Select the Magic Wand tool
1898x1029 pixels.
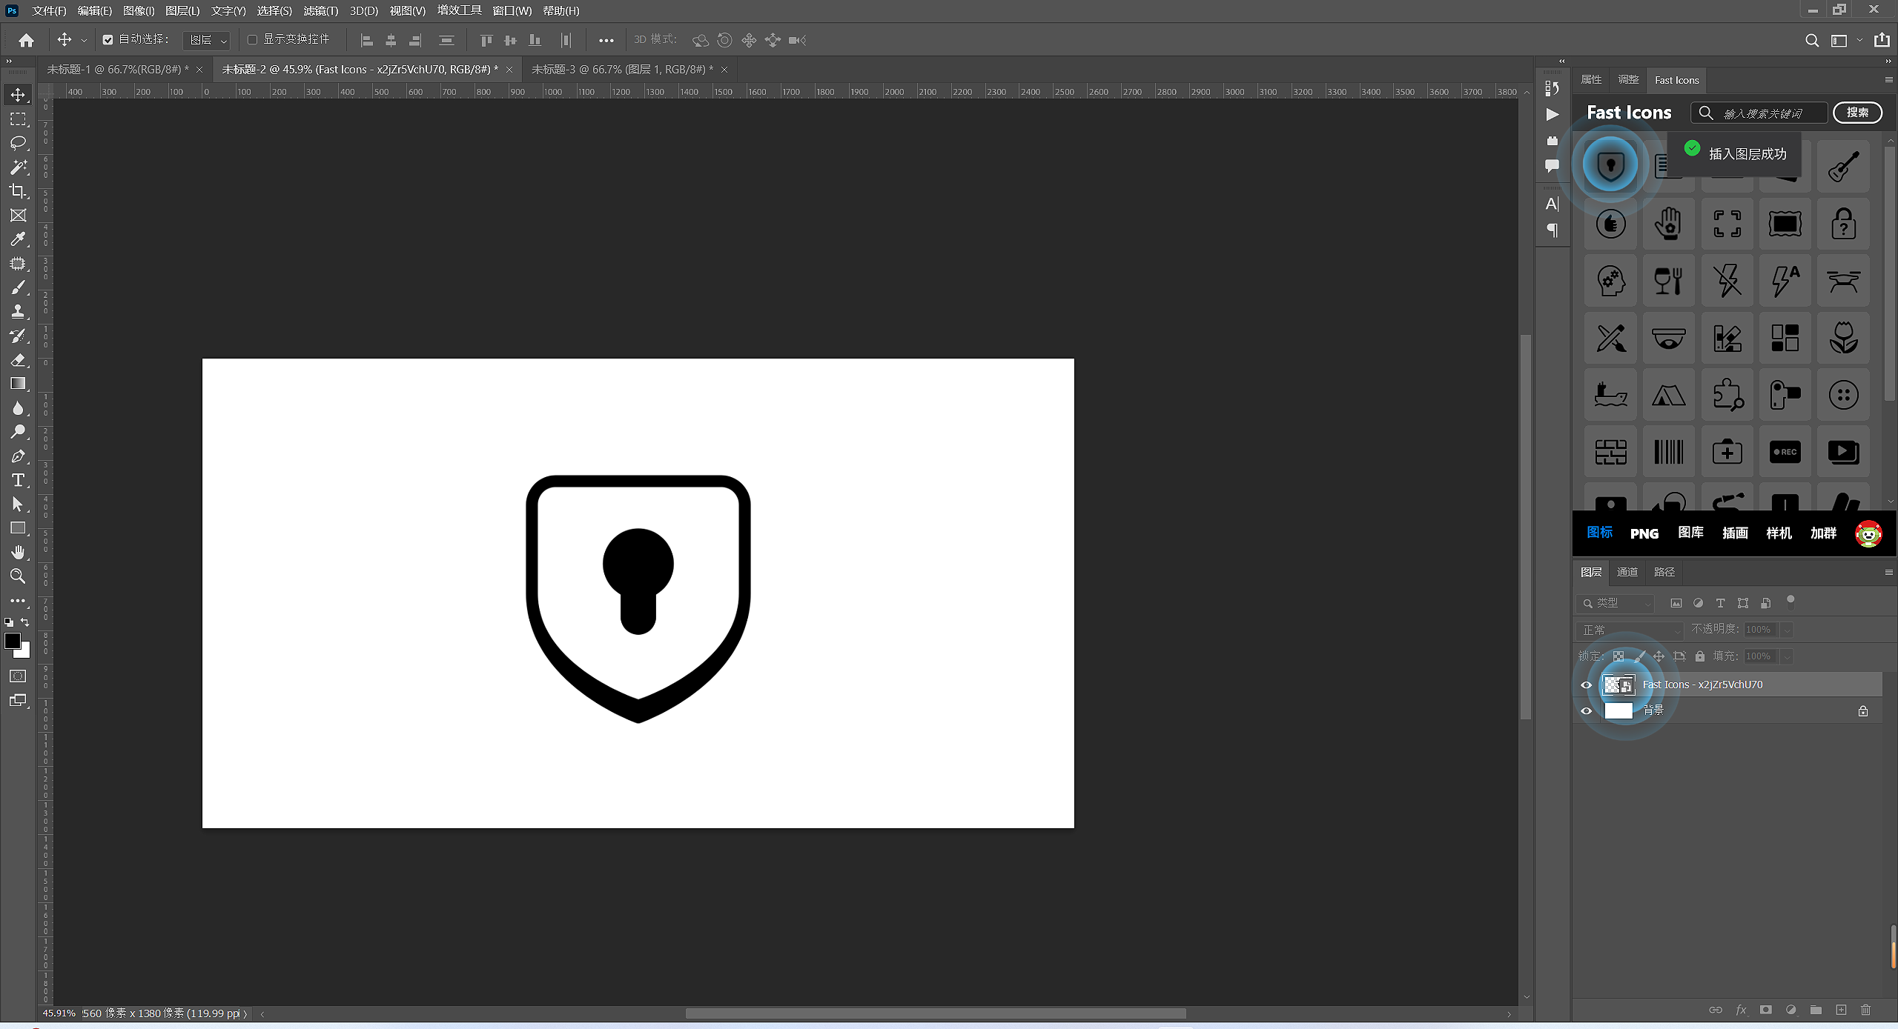click(19, 167)
